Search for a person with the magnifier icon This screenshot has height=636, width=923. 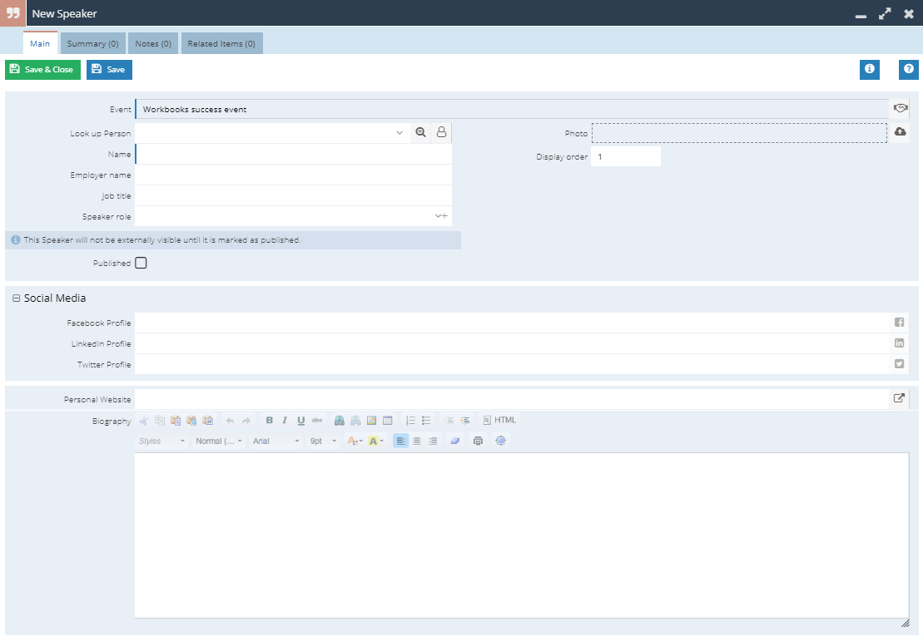tap(421, 132)
